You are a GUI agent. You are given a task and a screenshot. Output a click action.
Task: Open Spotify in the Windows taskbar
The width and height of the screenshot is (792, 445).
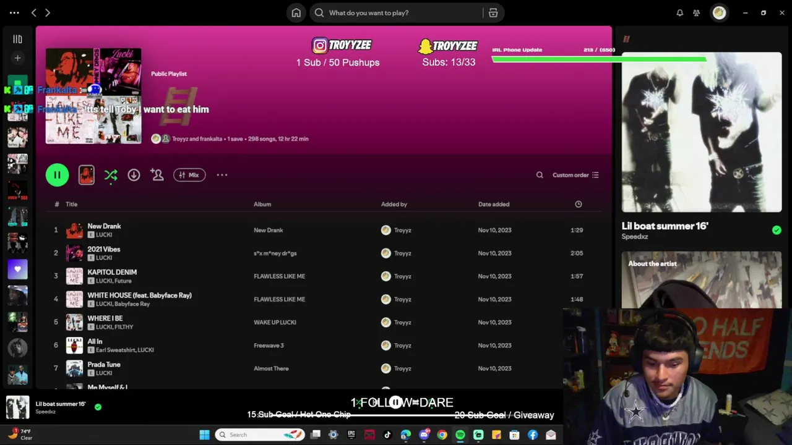point(460,434)
